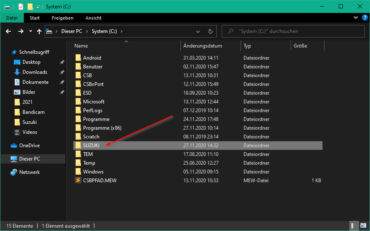Click the search box for System (C:)
370x231 pixels.
point(293,31)
